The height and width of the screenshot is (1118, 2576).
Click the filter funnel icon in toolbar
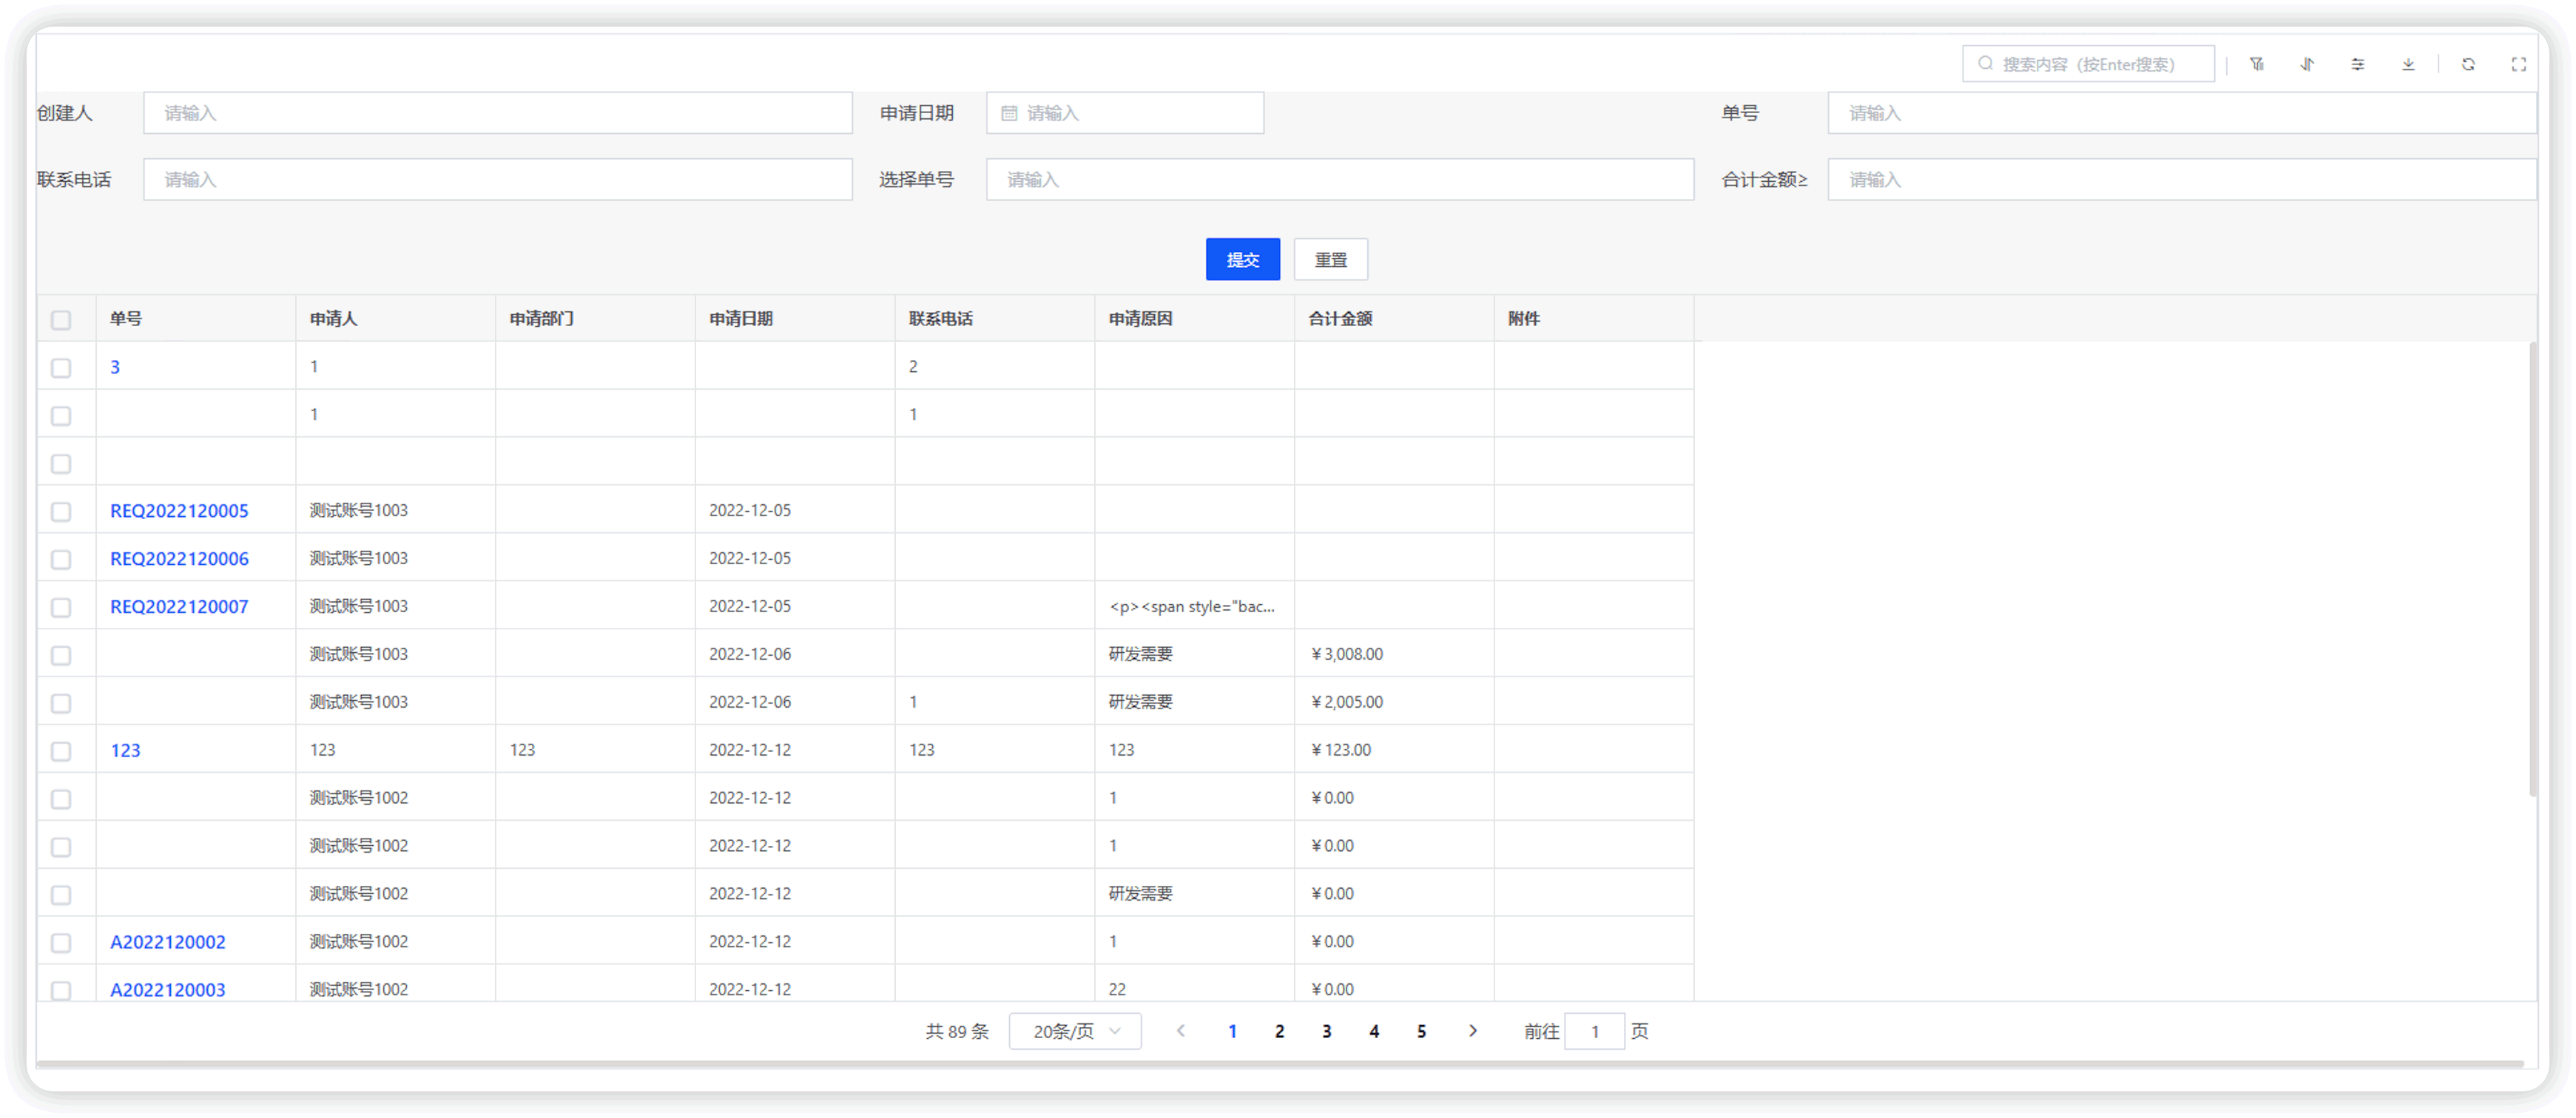(x=2257, y=64)
